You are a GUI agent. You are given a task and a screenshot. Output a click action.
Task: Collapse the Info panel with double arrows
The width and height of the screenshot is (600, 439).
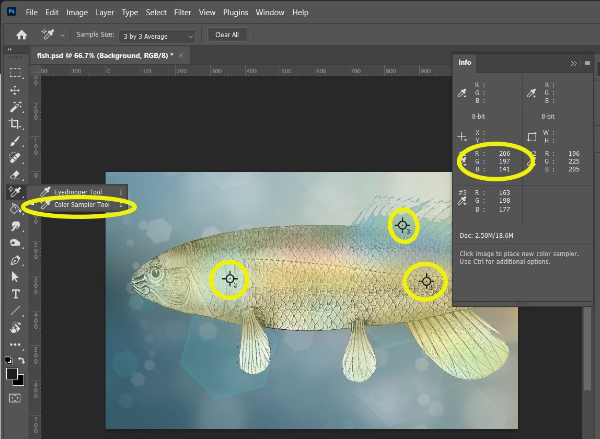[573, 64]
